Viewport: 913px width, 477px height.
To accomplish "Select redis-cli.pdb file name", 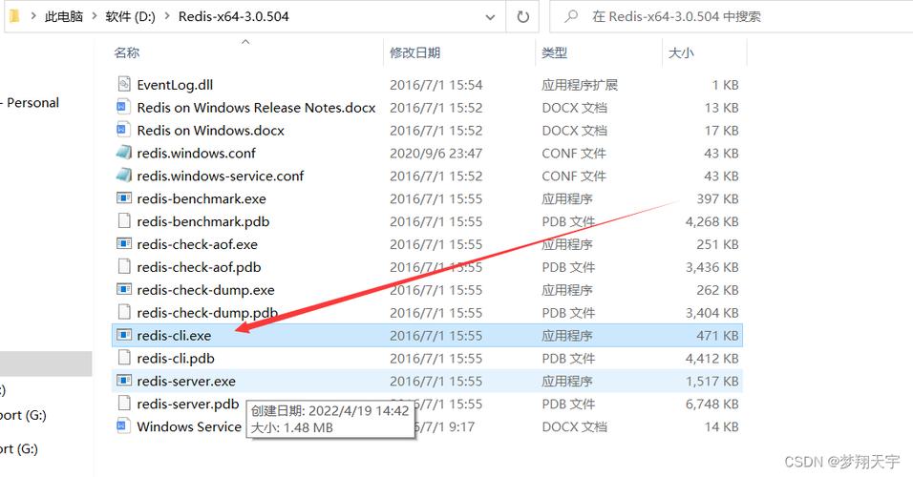I will click(x=176, y=359).
